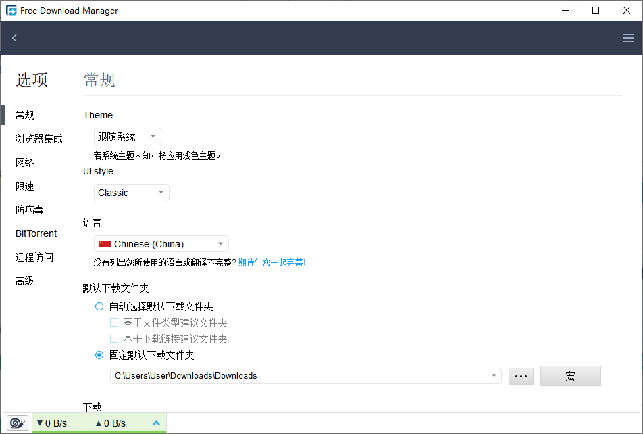
Task: Toggle snail mode icon in the status bar
Action: [18, 423]
